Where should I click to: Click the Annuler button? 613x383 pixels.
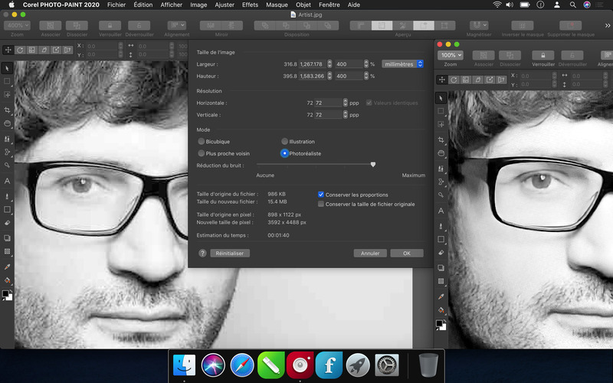370,254
